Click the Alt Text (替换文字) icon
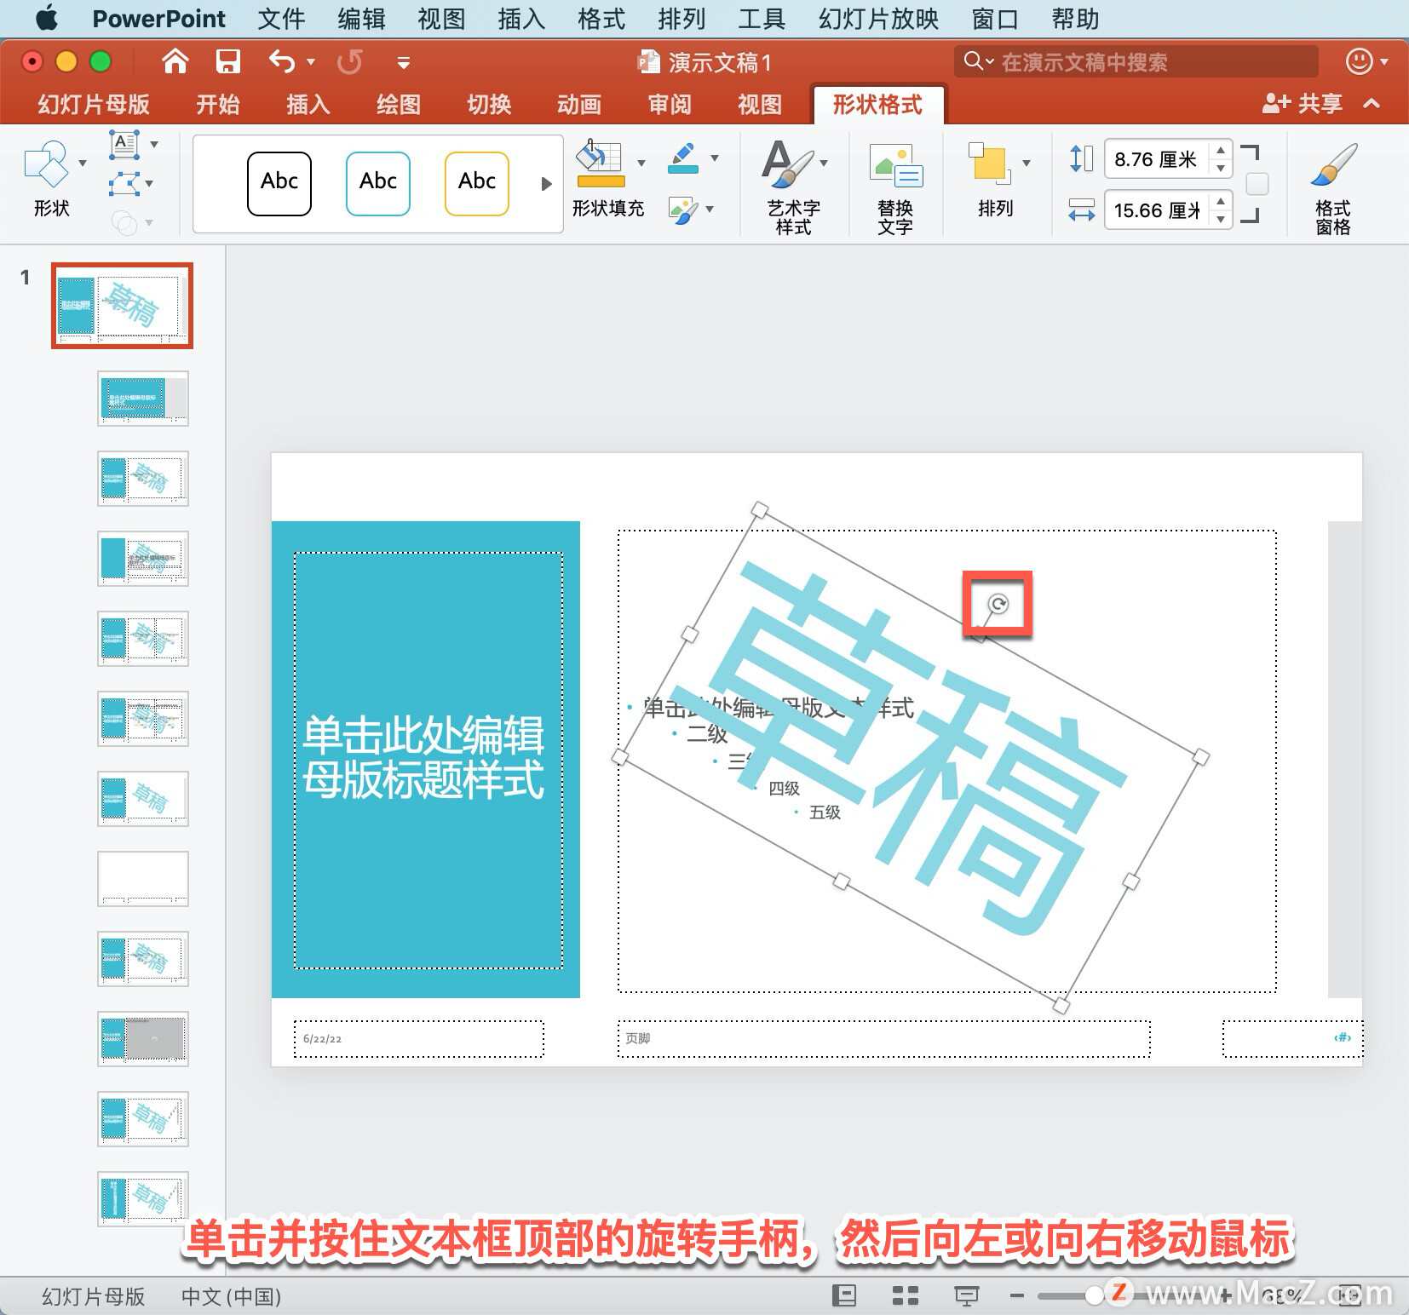The image size is (1409, 1315). pyautogui.click(x=895, y=164)
